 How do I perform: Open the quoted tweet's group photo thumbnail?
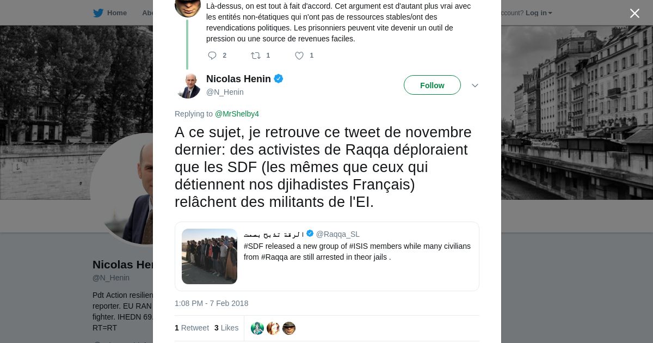pos(210,256)
